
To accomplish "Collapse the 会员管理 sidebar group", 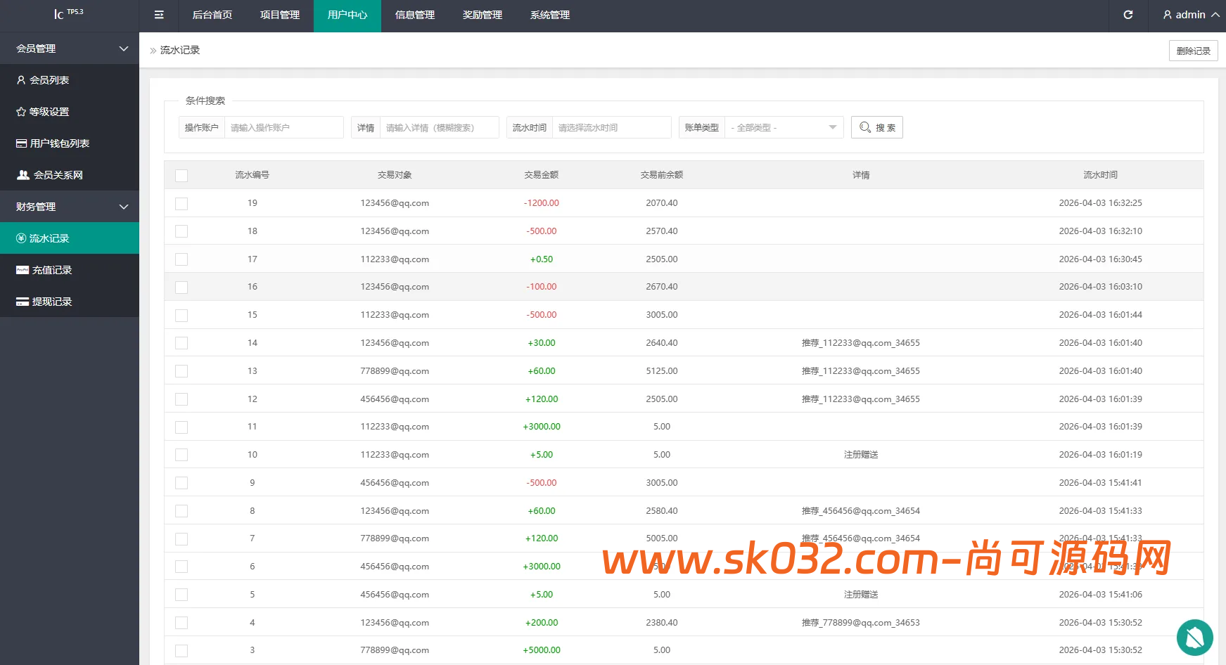I will pyautogui.click(x=70, y=49).
